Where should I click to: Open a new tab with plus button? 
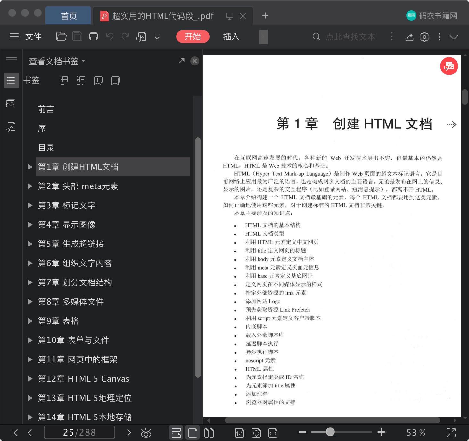point(265,15)
